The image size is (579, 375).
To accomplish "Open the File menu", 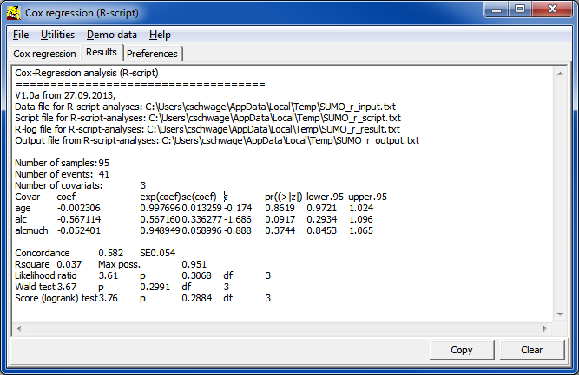I will point(21,35).
